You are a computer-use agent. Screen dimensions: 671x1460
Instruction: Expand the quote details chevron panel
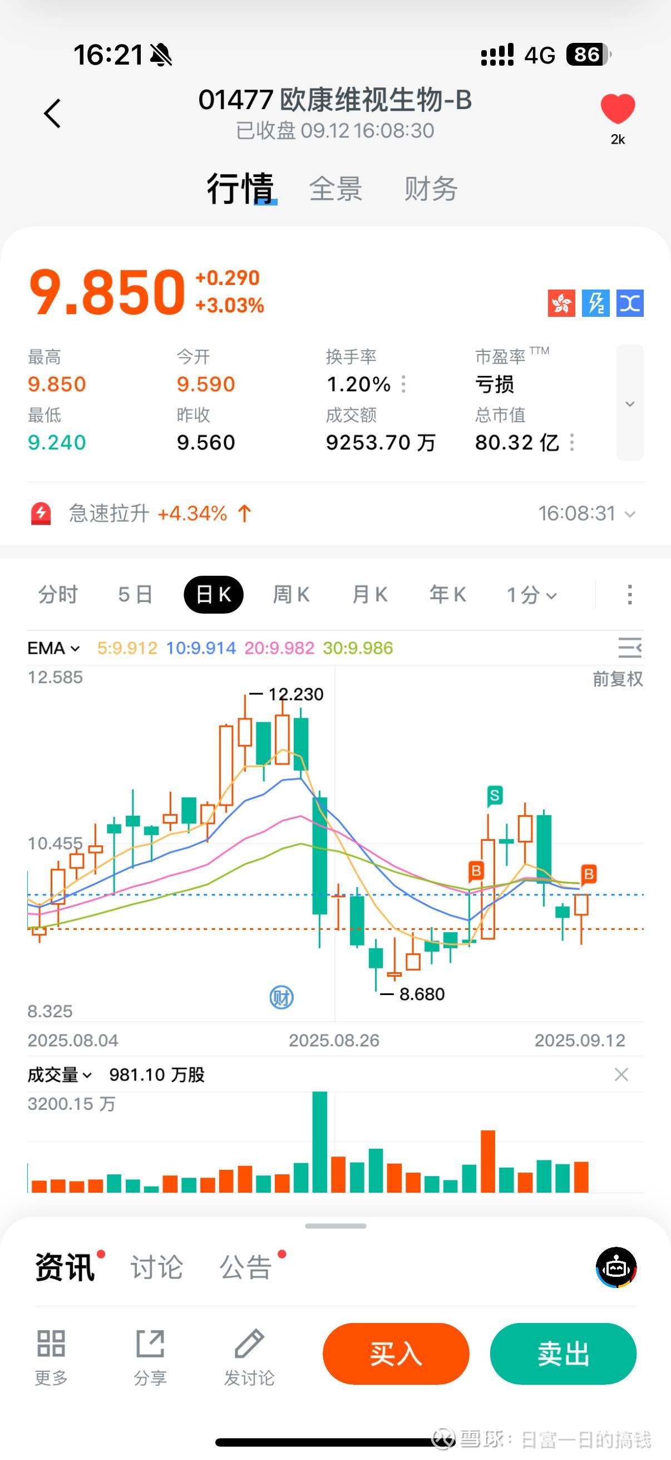pyautogui.click(x=630, y=403)
